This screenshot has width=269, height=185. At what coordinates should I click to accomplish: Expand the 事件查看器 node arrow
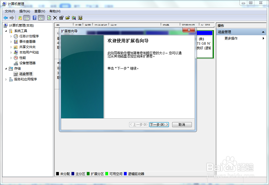click(x=11, y=42)
